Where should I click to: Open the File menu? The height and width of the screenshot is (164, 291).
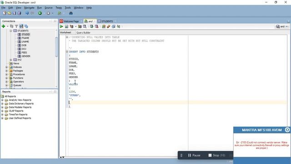click(x=3, y=8)
